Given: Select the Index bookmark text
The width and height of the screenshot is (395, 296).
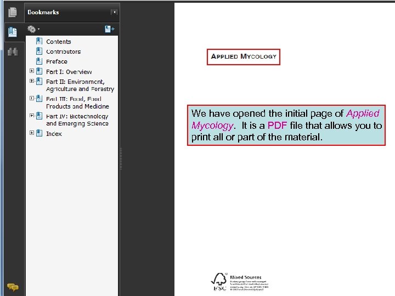Looking at the screenshot, I should point(54,134).
